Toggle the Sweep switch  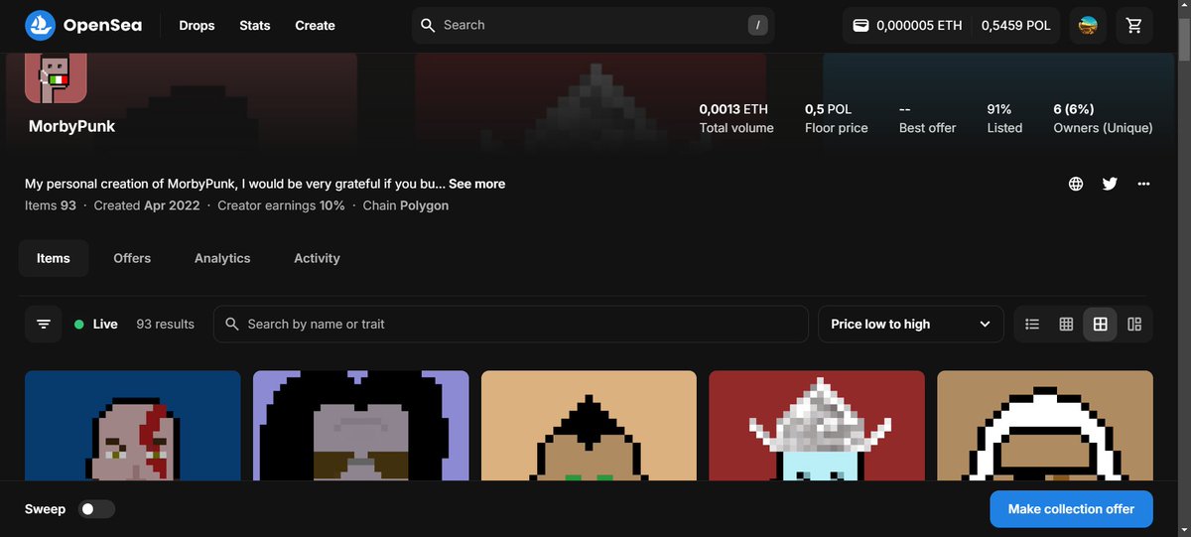(97, 509)
